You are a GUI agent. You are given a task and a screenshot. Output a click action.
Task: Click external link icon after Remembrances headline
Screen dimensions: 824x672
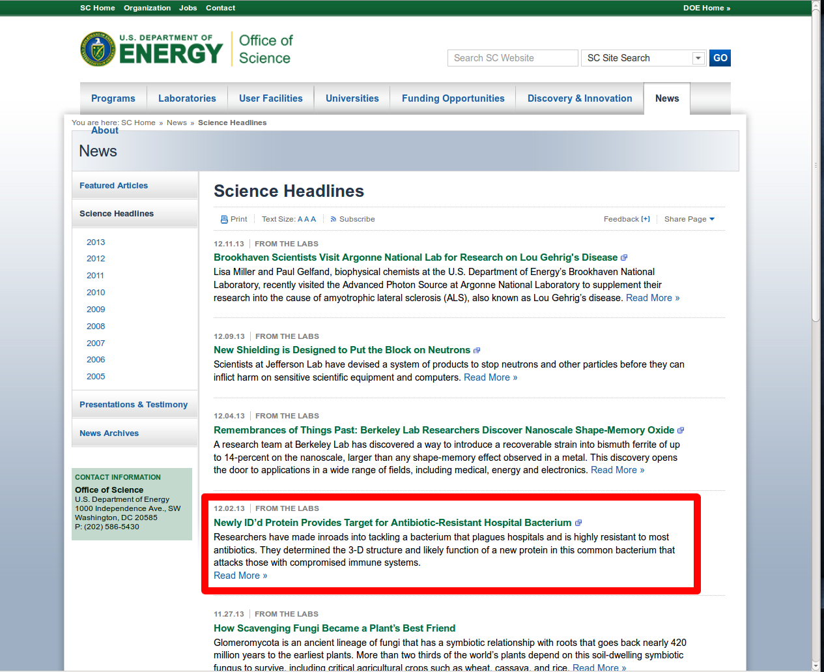click(681, 431)
